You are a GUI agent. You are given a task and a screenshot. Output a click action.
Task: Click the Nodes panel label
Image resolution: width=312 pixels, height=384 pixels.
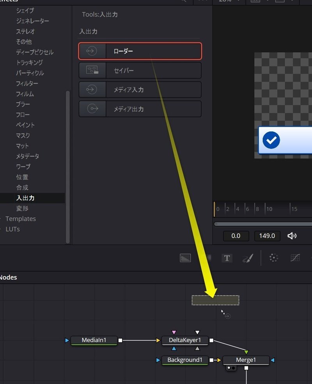[x=8, y=278]
